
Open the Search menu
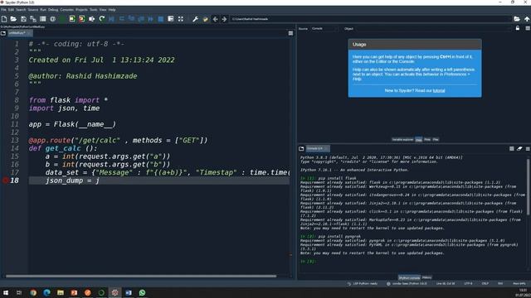coord(21,10)
